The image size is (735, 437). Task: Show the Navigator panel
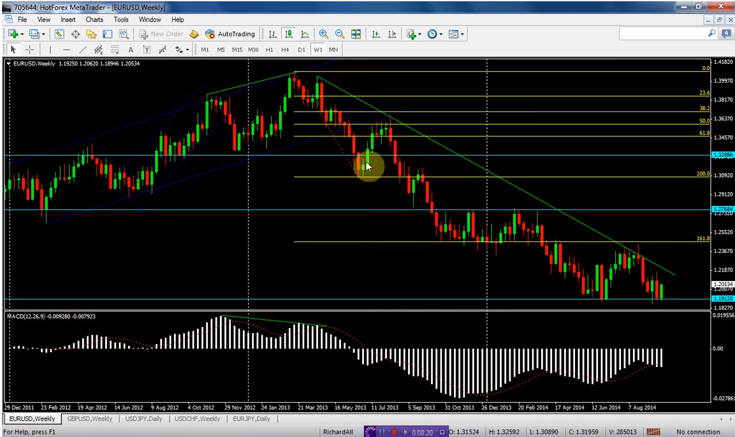pyautogui.click(x=91, y=34)
